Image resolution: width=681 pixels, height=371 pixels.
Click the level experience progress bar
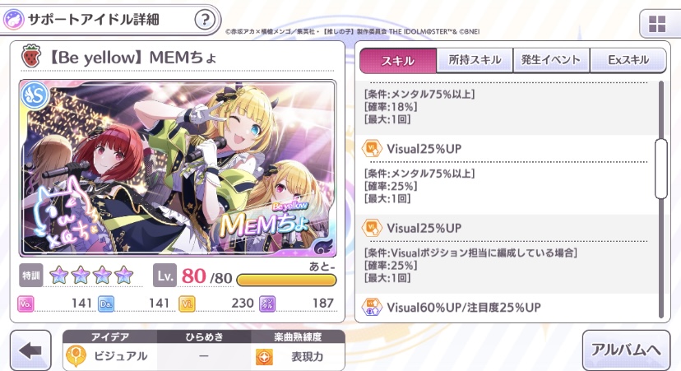pos(286,280)
